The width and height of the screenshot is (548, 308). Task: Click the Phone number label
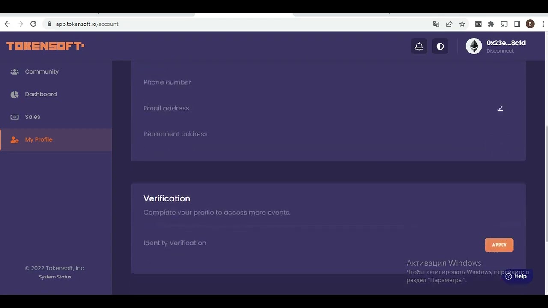(167, 82)
